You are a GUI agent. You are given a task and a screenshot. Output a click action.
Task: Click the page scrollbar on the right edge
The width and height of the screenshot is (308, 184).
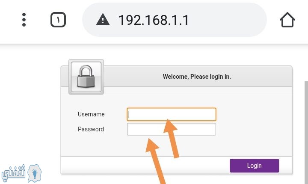point(306,133)
